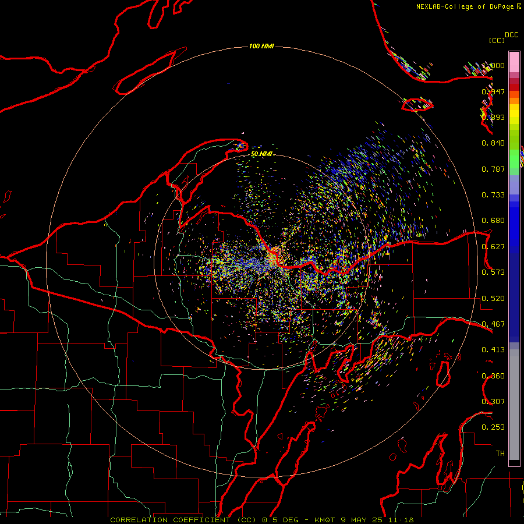Click the 0.573 scale value
The height and width of the screenshot is (524, 524).
click(493, 272)
